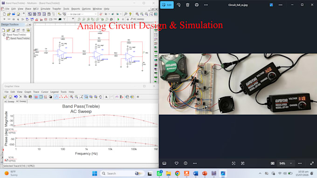Open new file icon in Design Toolbox
Image resolution: width=317 pixels, height=178 pixels.
(3, 30)
